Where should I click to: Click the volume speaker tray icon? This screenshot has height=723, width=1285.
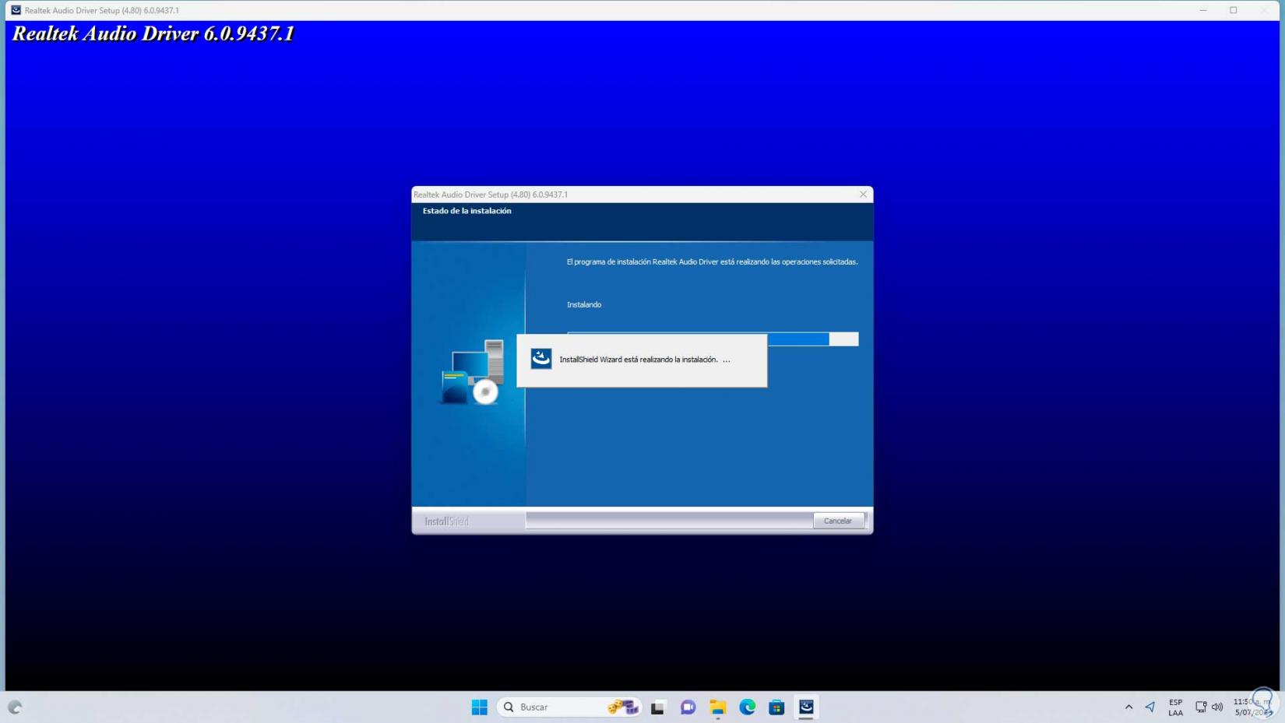click(x=1217, y=707)
